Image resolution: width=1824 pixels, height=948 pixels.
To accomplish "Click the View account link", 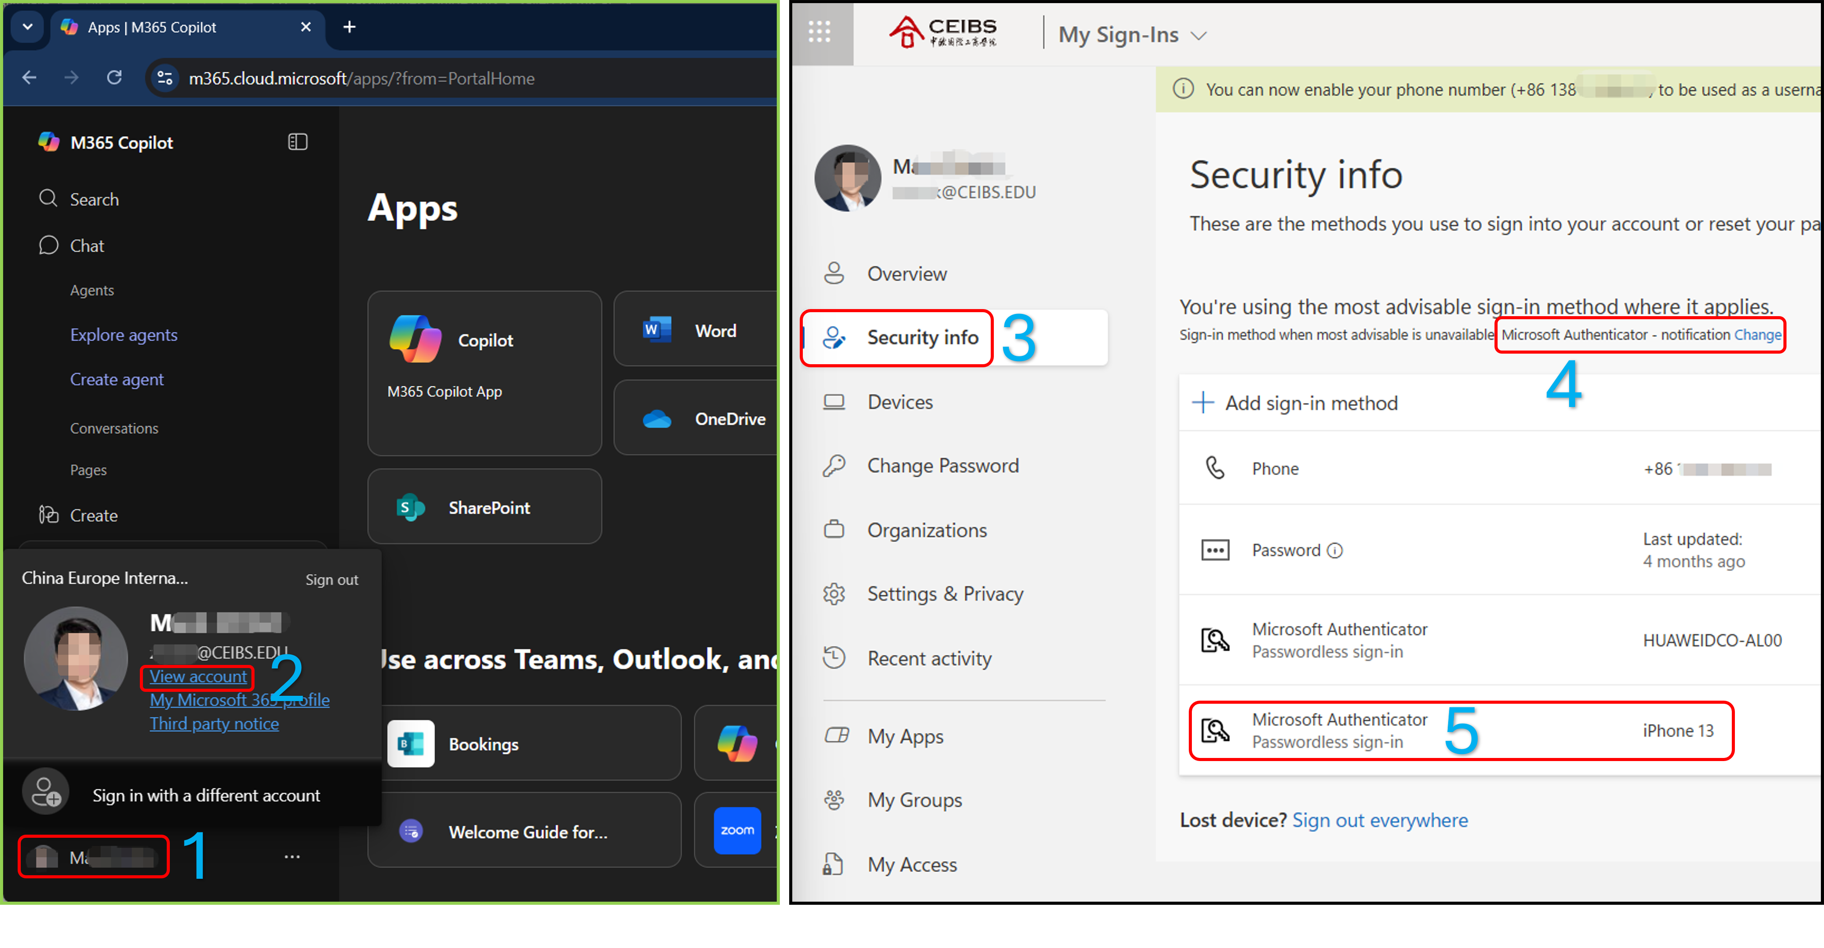I will point(198,677).
